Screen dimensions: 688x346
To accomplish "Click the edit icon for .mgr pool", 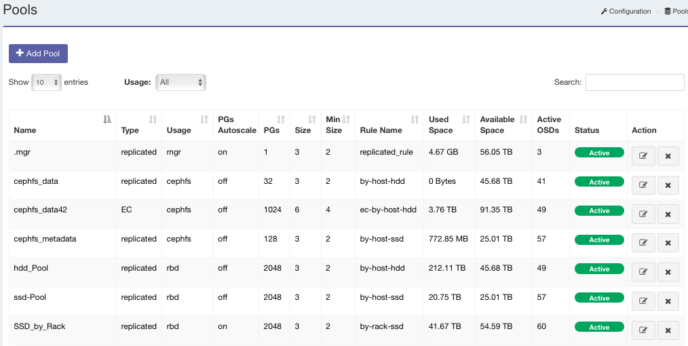I will coord(643,156).
